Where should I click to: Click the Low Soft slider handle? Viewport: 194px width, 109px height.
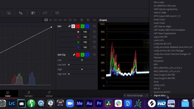69,64
